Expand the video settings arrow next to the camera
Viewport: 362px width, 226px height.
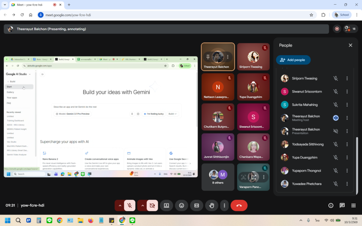coord(142,206)
